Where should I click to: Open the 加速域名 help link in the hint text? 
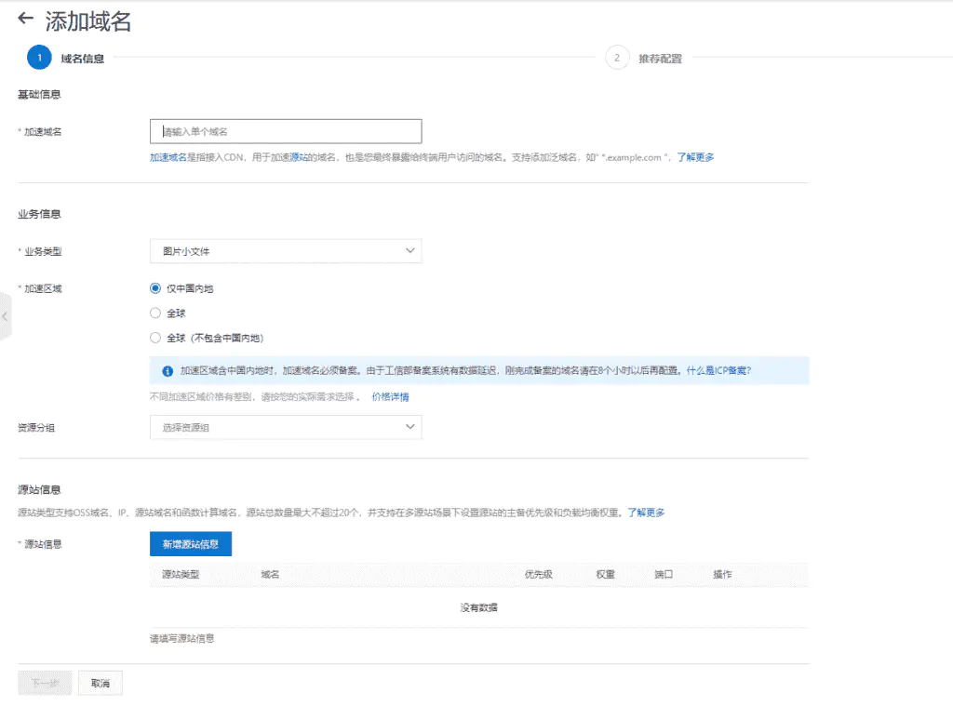(x=168, y=157)
